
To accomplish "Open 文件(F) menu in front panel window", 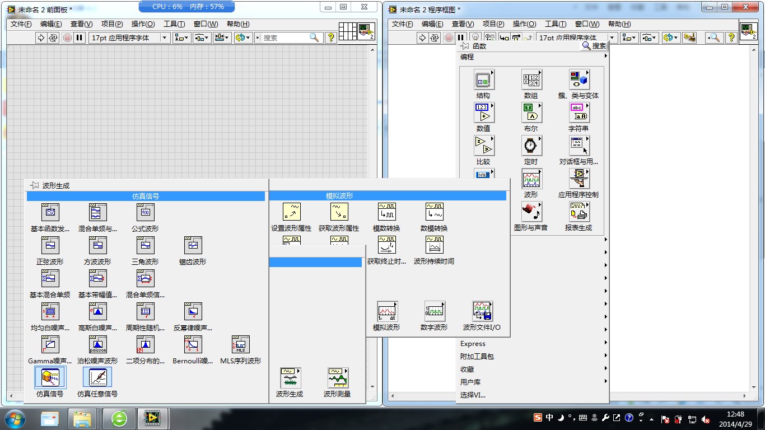I will point(21,24).
